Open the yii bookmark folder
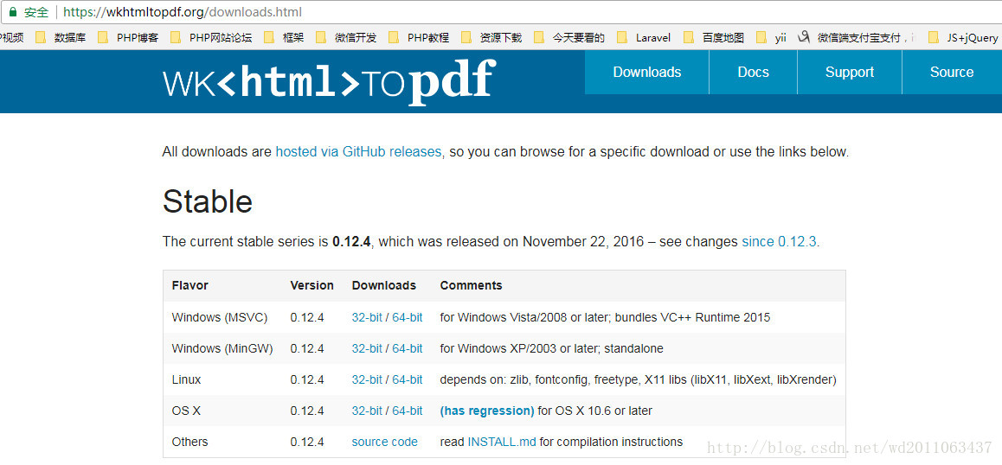This screenshot has height=465, width=1002. click(x=771, y=38)
